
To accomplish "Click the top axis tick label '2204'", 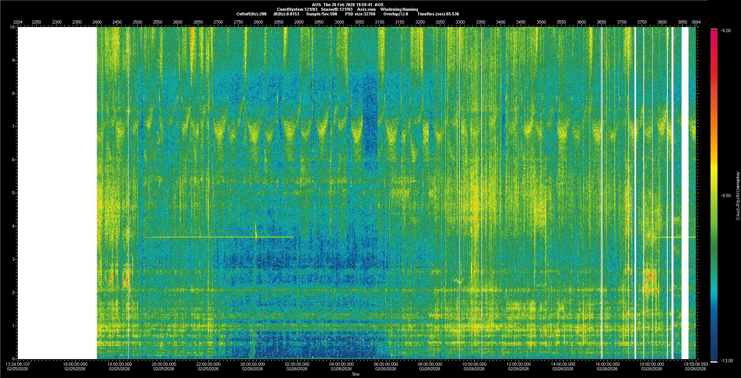I will click(18, 22).
